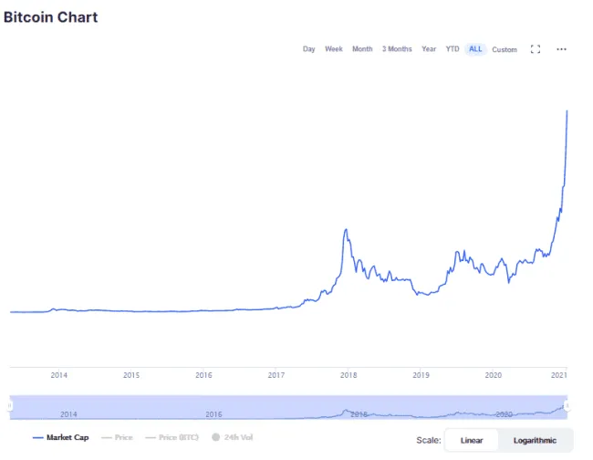The image size is (593, 460).
Task: Click the left range navigator handle
Action: point(11,405)
